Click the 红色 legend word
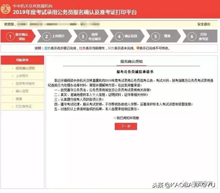Viewport: 220px width, 193px height. (82, 48)
